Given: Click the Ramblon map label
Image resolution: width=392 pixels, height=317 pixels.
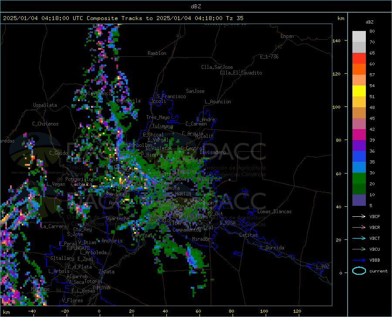Looking at the screenshot, I should point(157,53).
